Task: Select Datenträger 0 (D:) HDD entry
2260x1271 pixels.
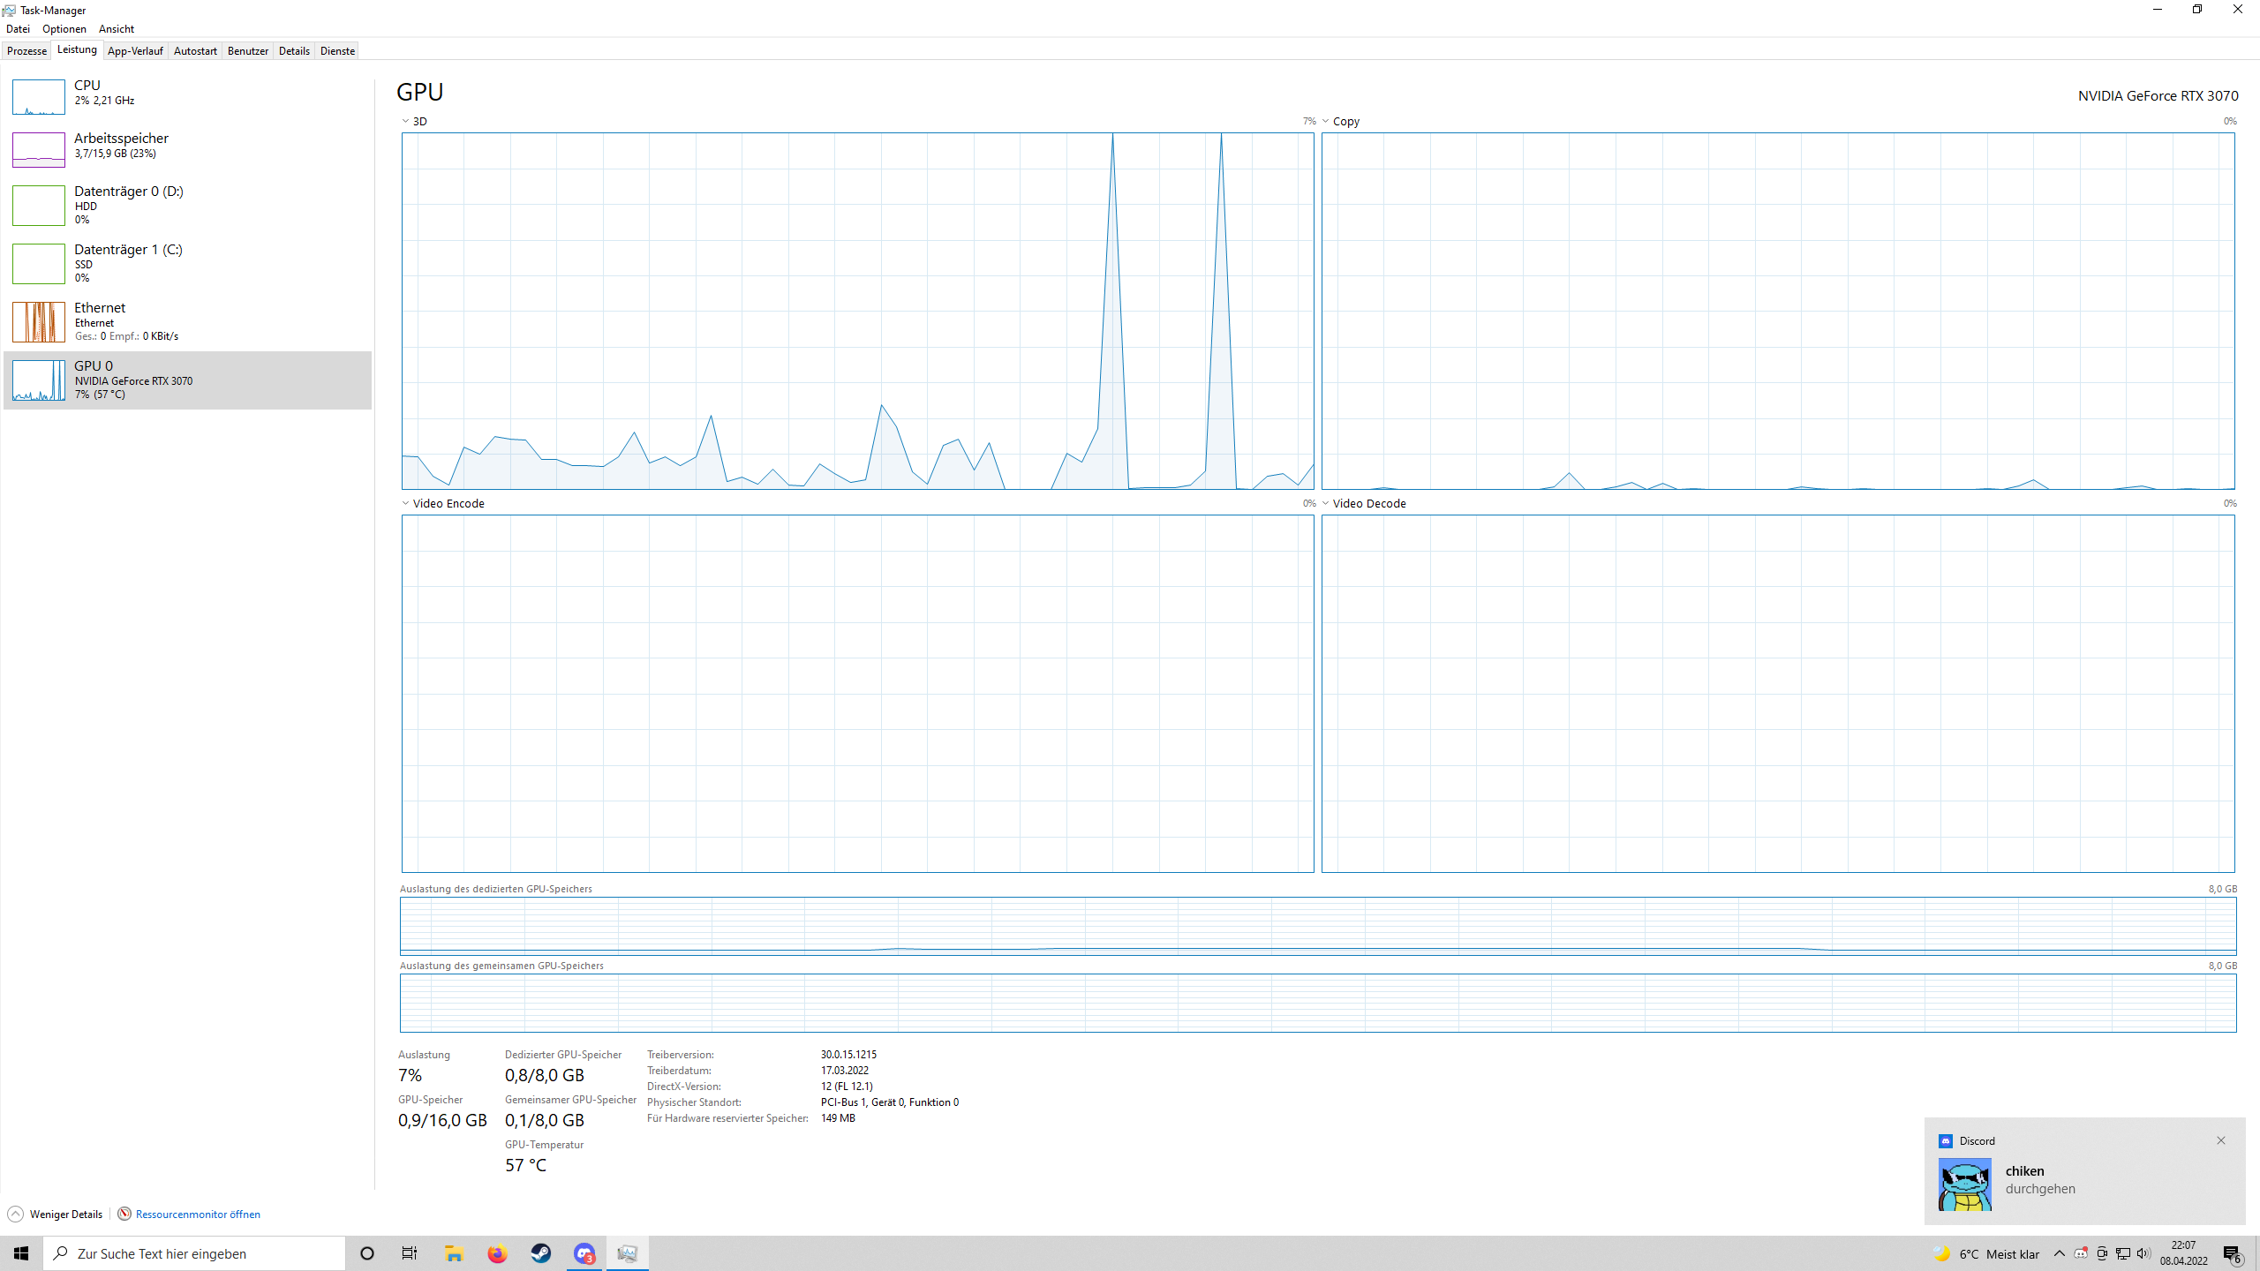Action: pyautogui.click(x=128, y=204)
